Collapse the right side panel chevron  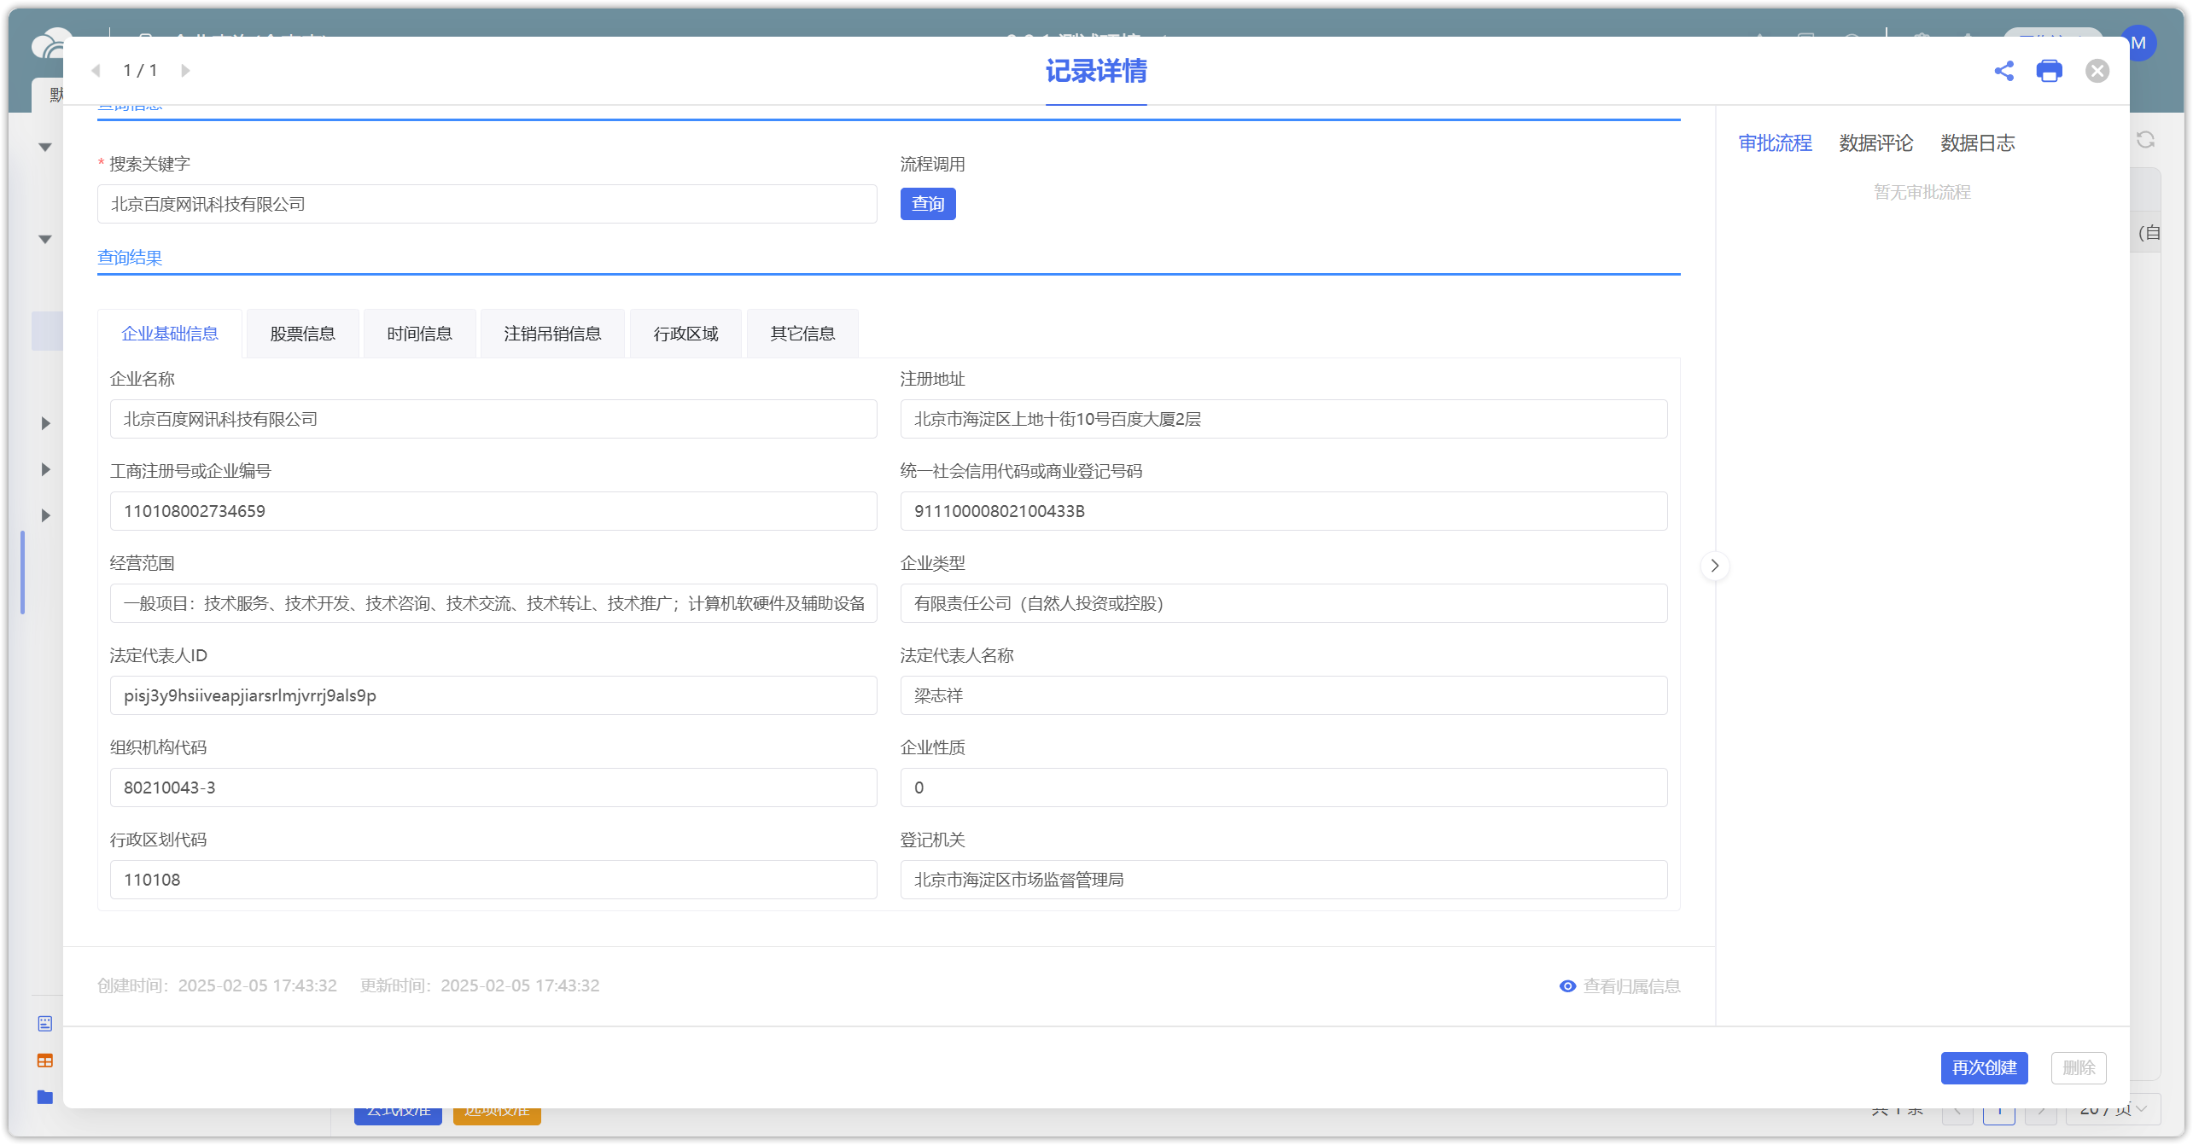coord(1714,566)
